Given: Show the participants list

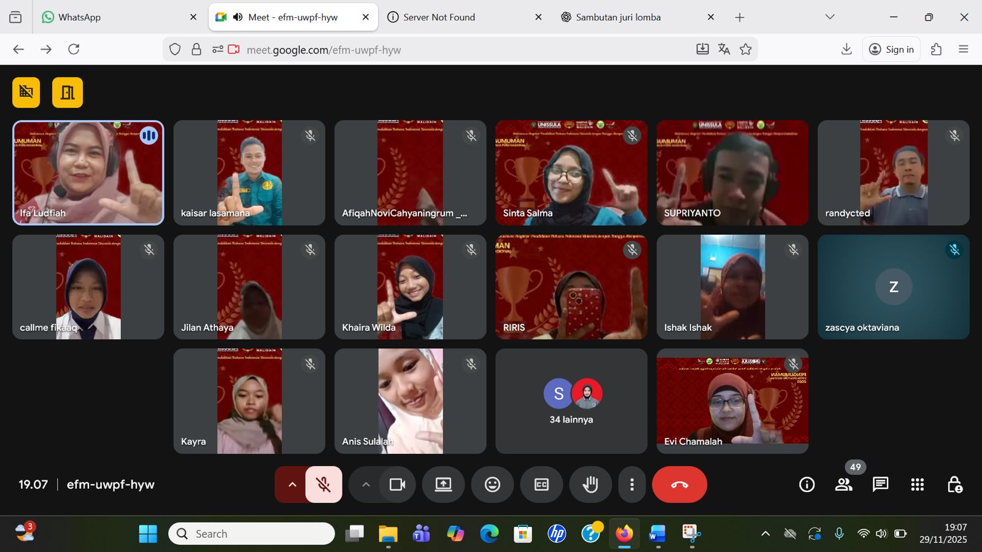Looking at the screenshot, I should tap(844, 485).
